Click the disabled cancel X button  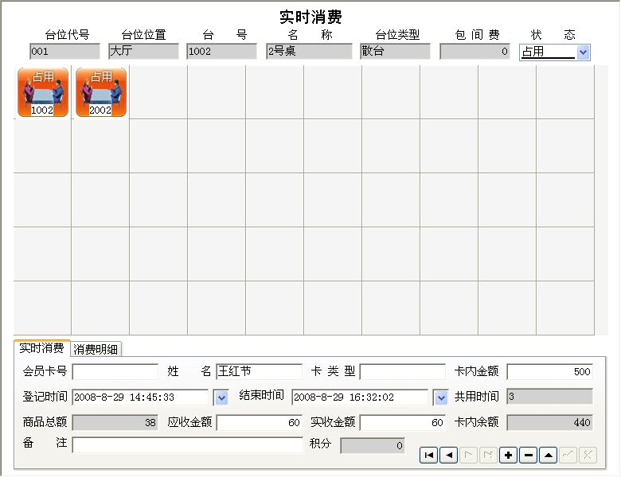tap(588, 456)
